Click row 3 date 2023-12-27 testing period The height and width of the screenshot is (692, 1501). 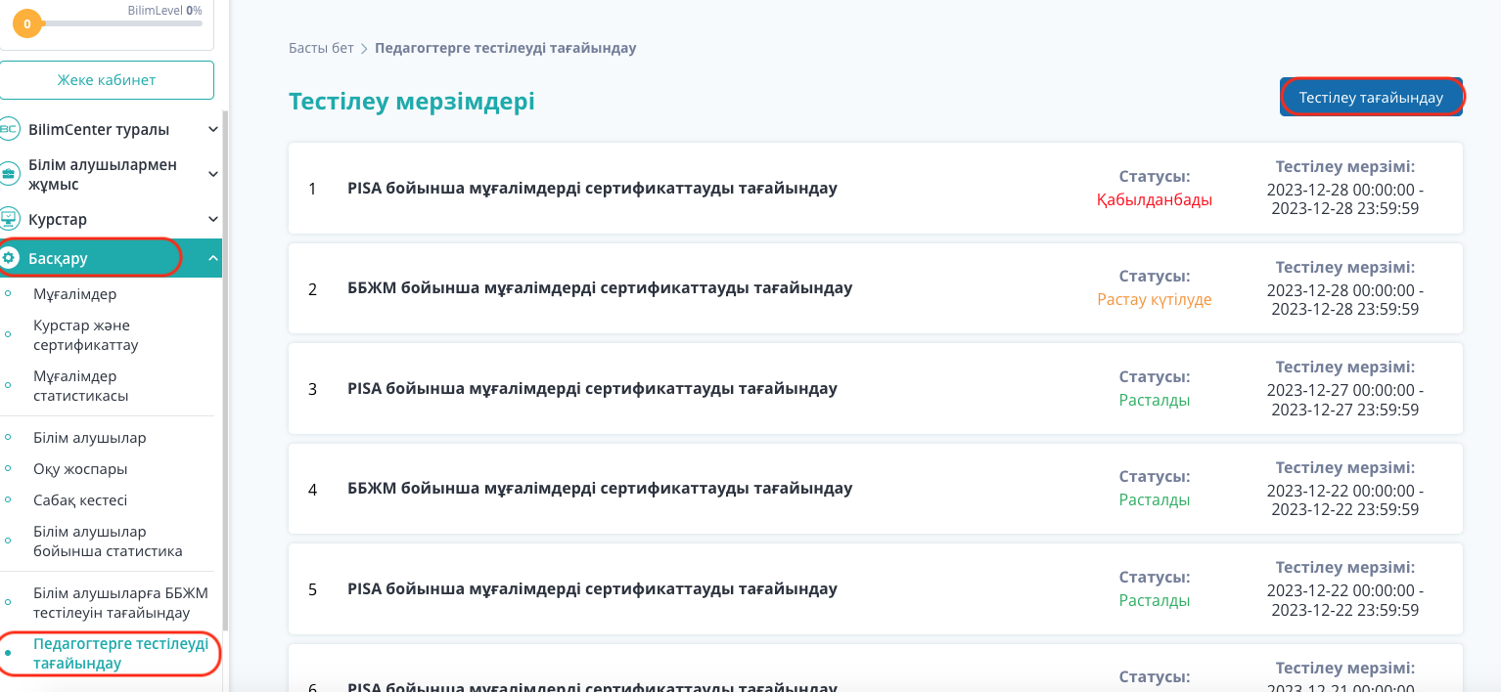[x=1345, y=399]
